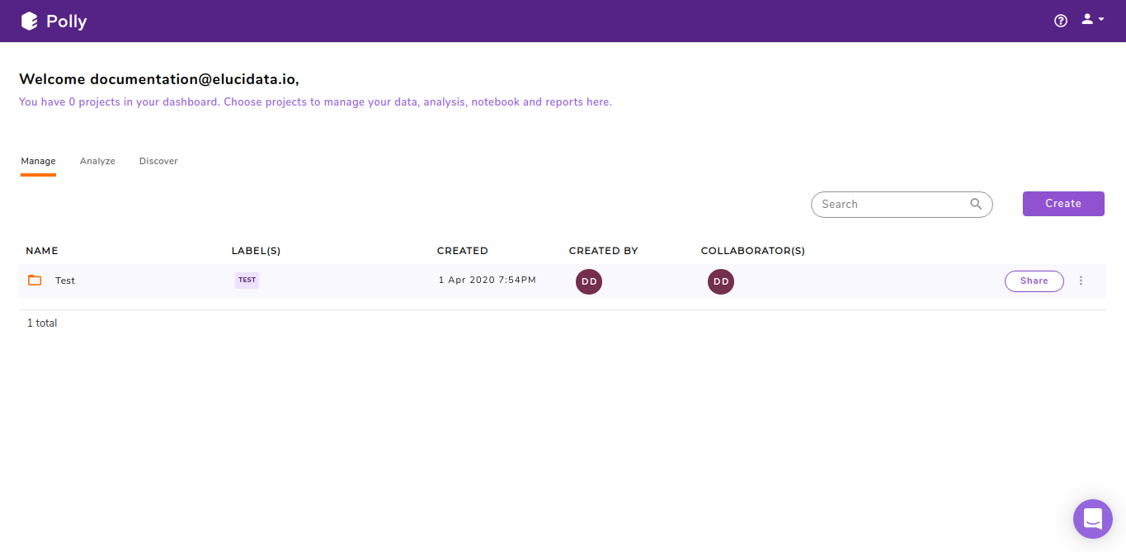The width and height of the screenshot is (1126, 552).
Task: Open the help icon in the top bar
Action: click(1060, 20)
